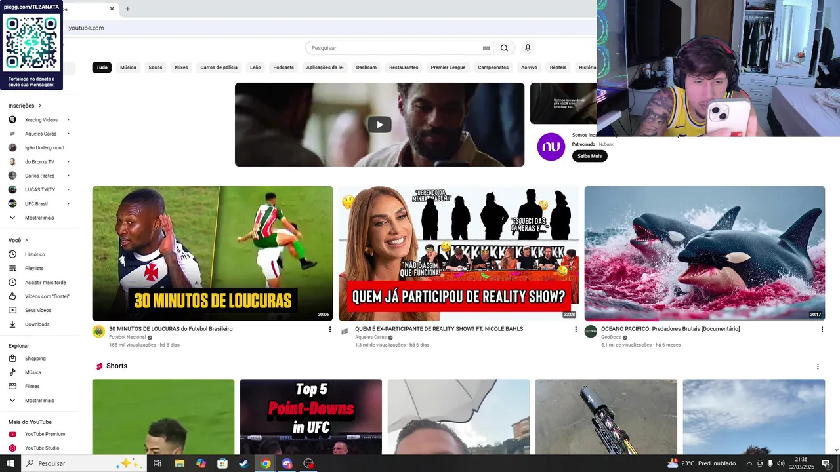Open YouTube Studio in sidebar
Viewport: 840px width, 472px height.
(x=42, y=448)
